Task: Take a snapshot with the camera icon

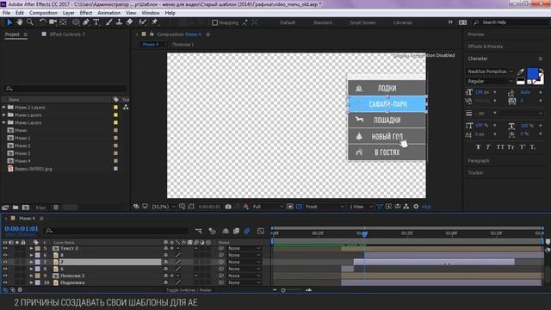Action: click(228, 207)
